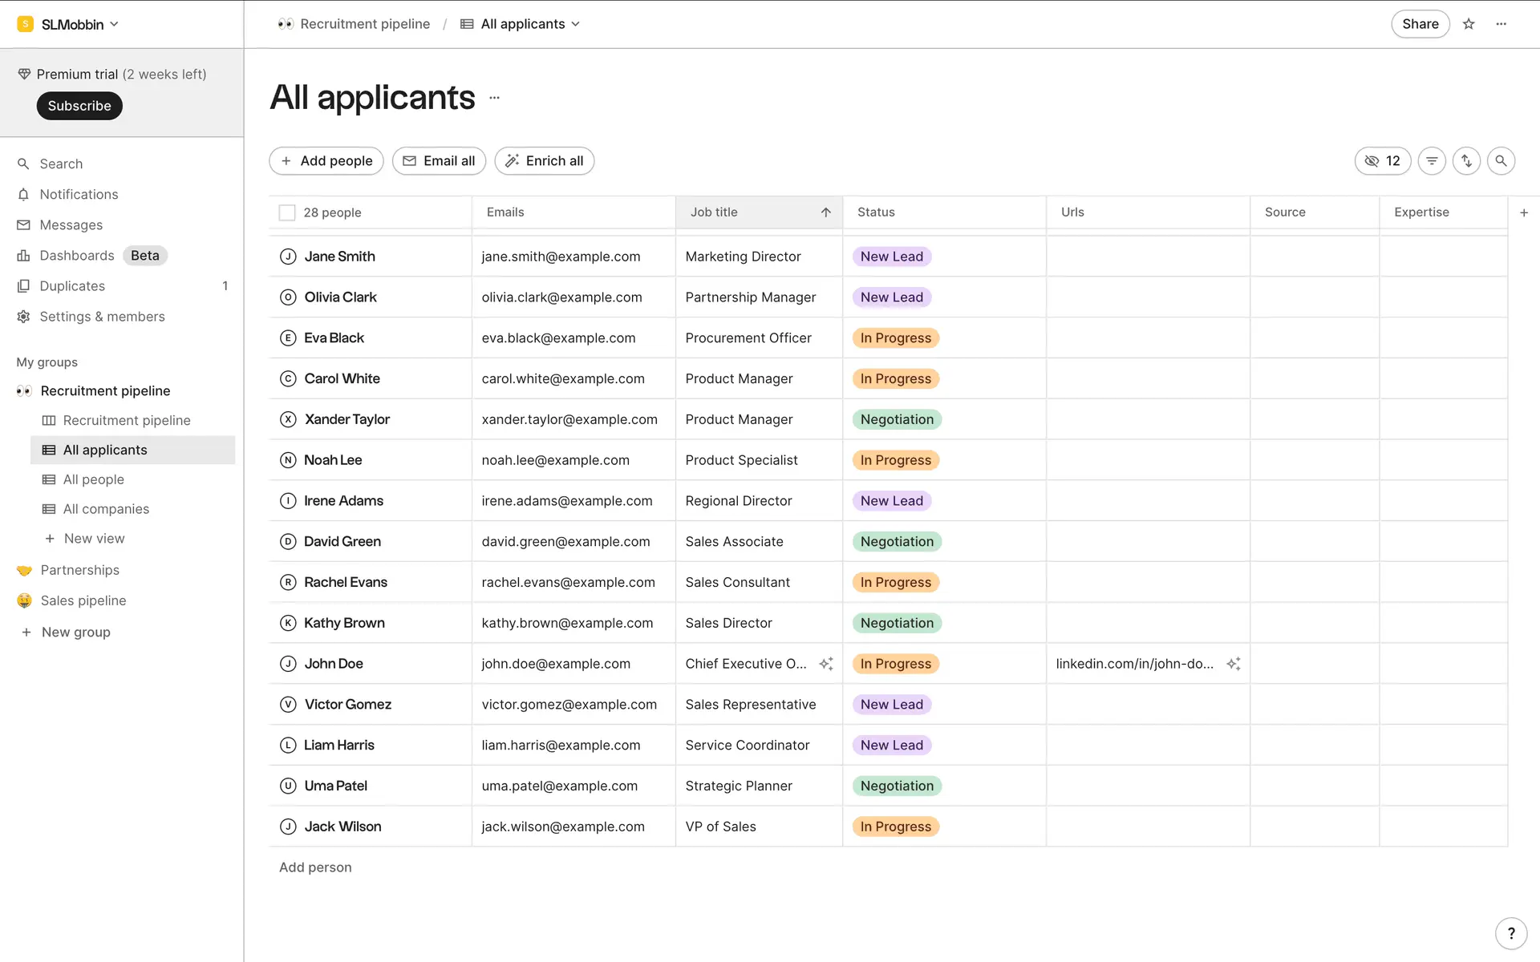
Task: Click the table search magnifier icon
Action: (x=1501, y=161)
